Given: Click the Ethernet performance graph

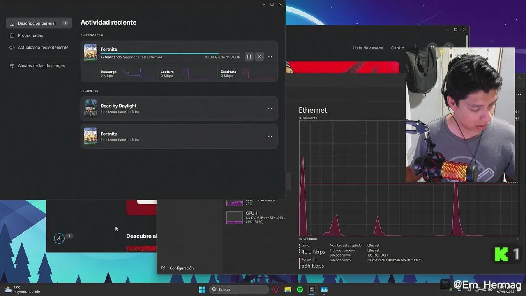Looking at the screenshot, I should tap(409, 178).
